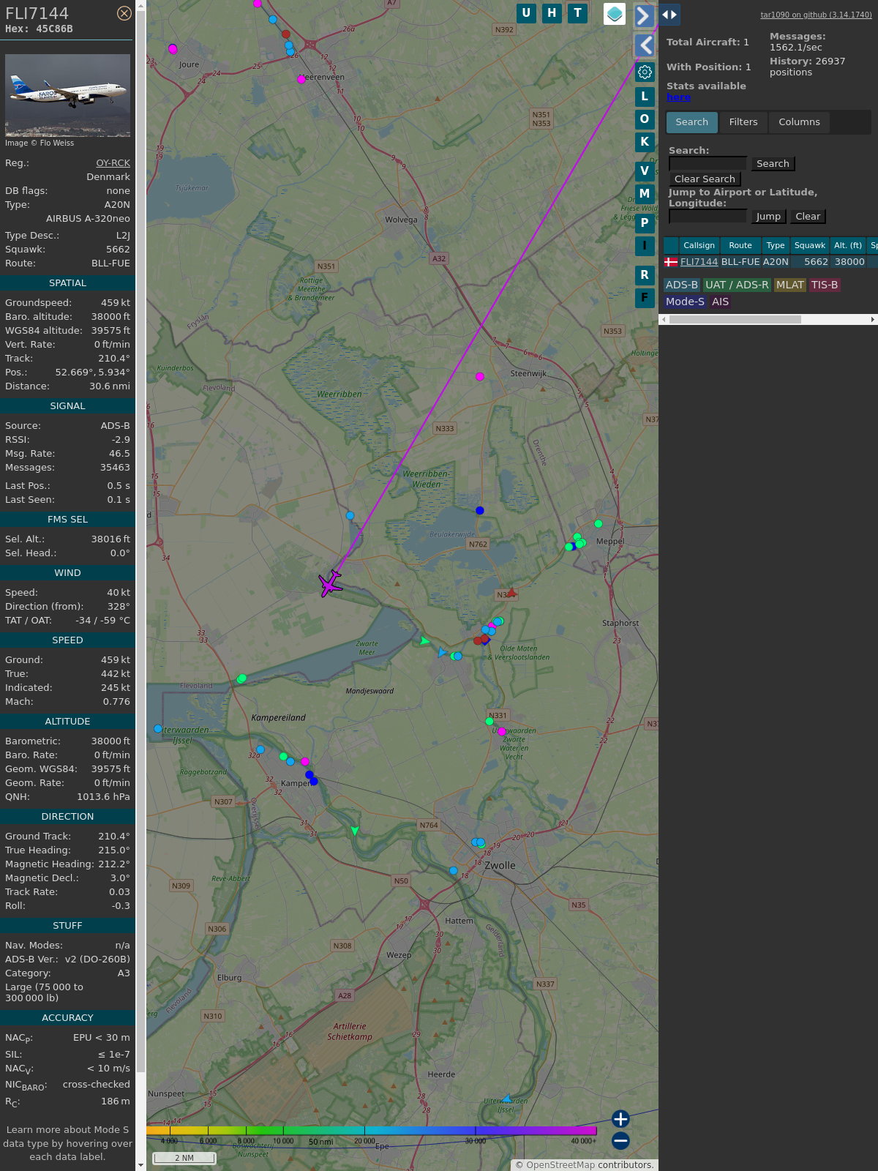Open the OY-RCK registration link
Screen dimensions: 878x1171
point(113,163)
